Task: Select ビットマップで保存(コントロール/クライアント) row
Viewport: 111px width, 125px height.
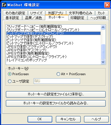Action: [53, 43]
